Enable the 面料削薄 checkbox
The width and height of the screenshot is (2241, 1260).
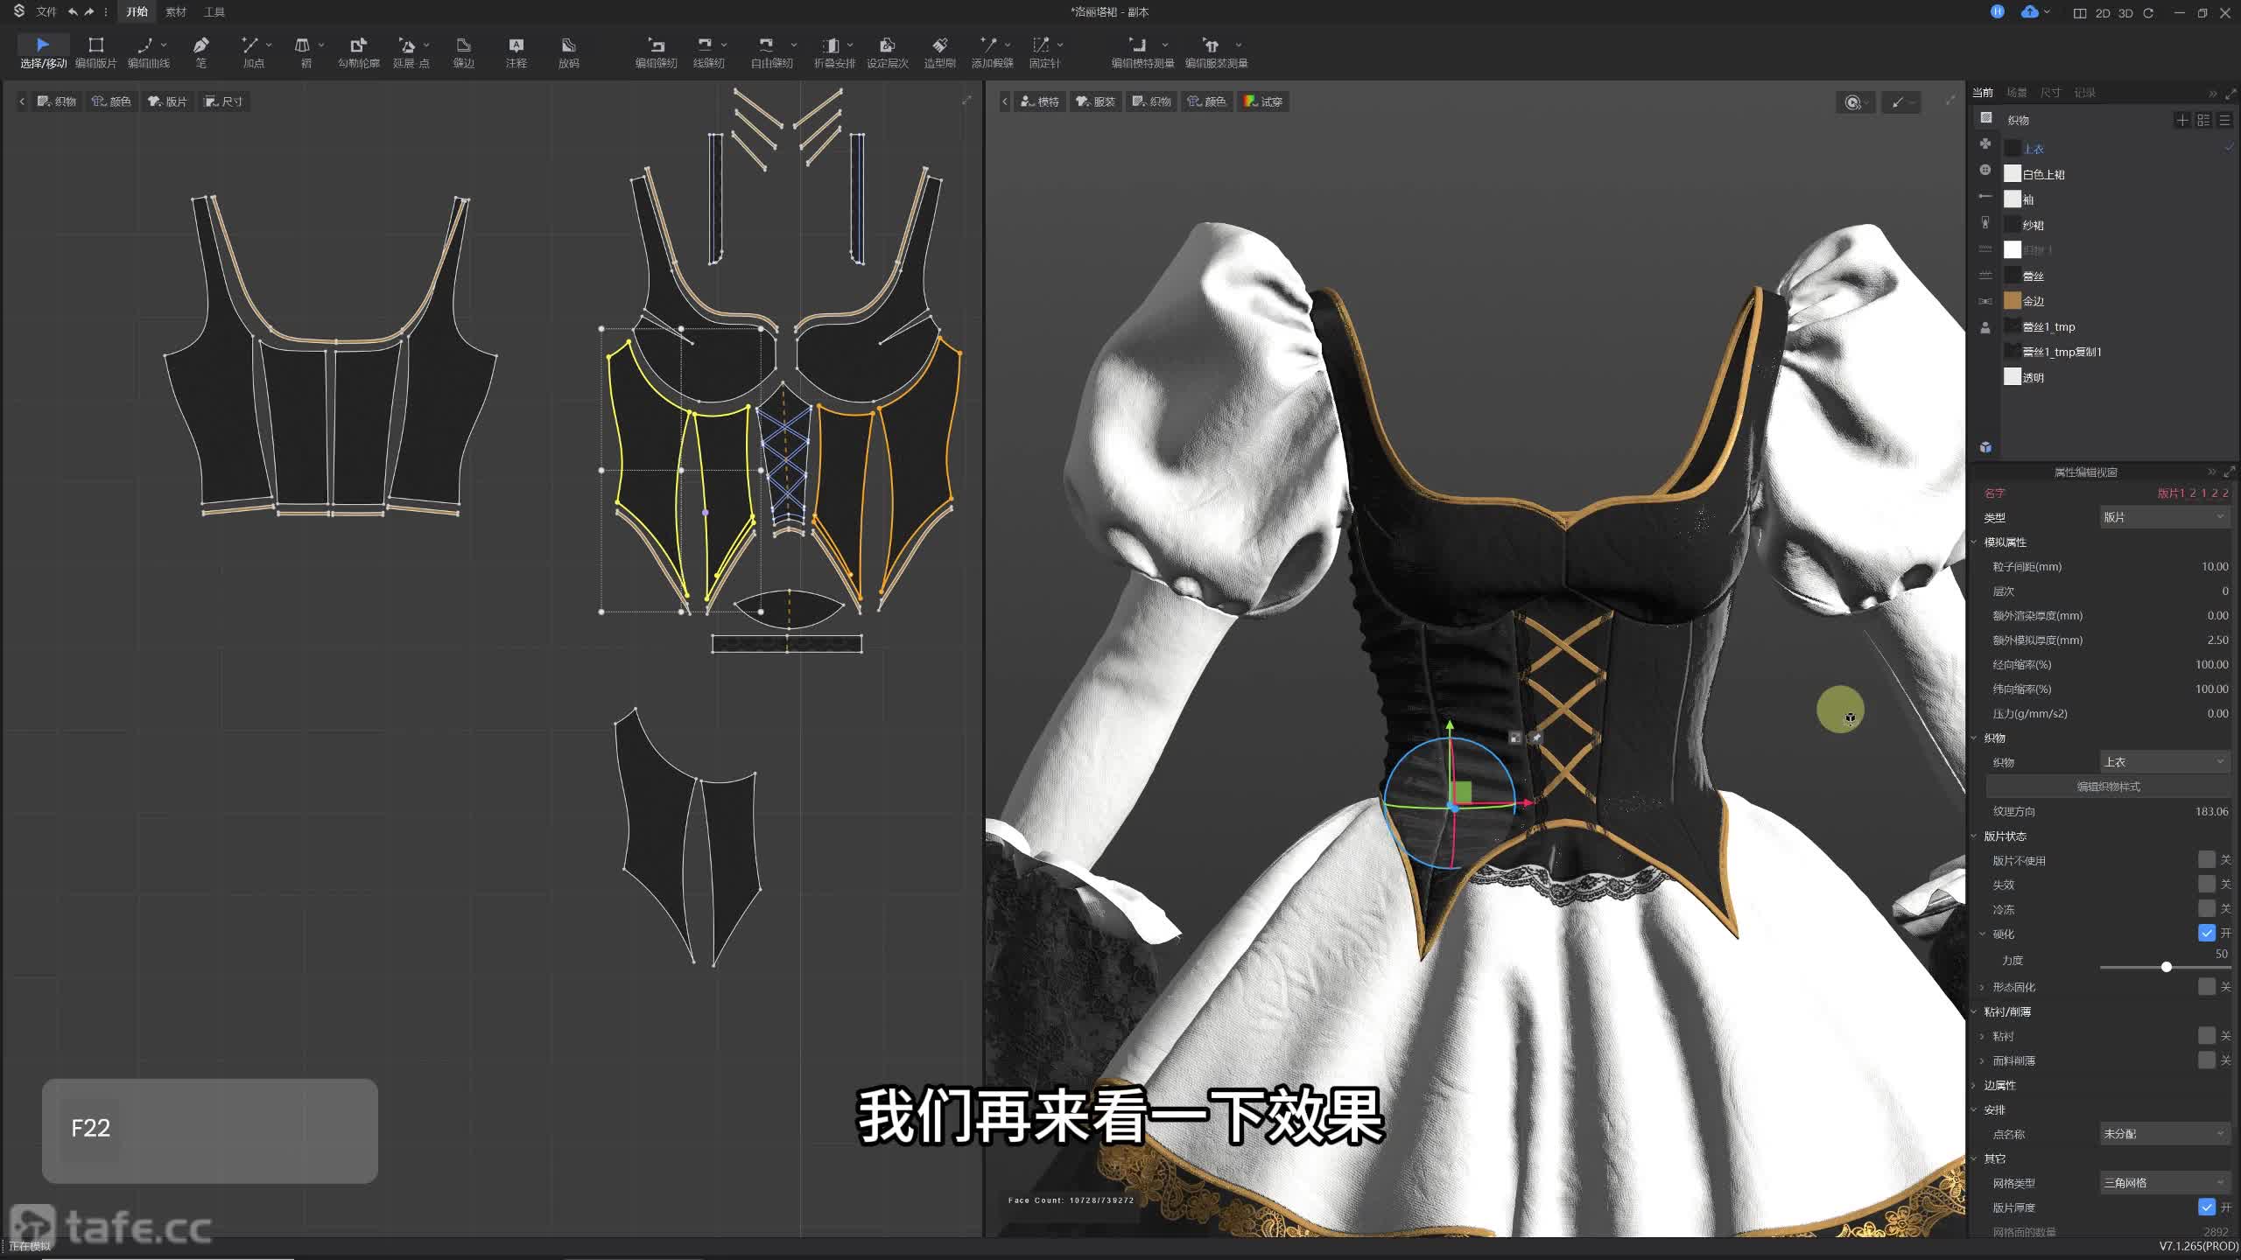(2206, 1060)
